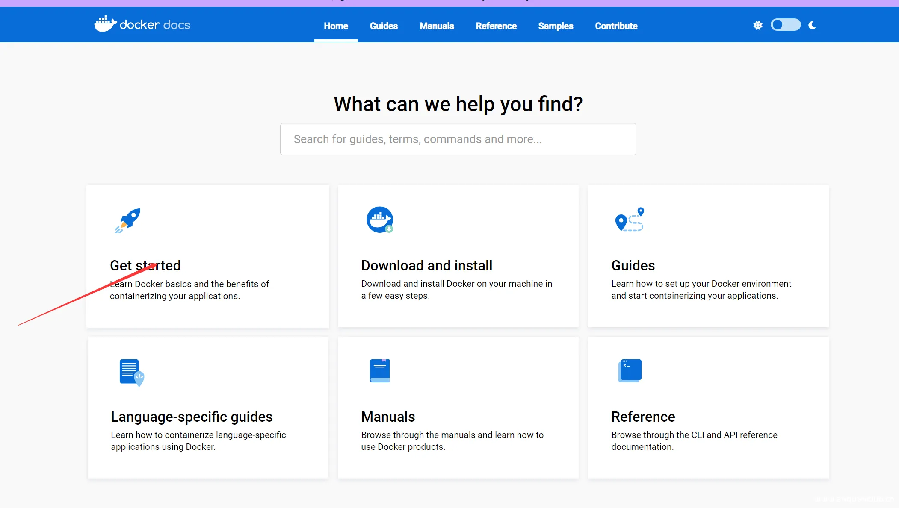Go to the Contribute nav item
The width and height of the screenshot is (899, 508).
coord(616,26)
